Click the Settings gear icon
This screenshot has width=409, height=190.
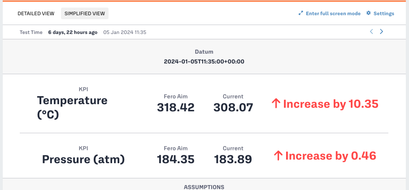pyautogui.click(x=369, y=13)
